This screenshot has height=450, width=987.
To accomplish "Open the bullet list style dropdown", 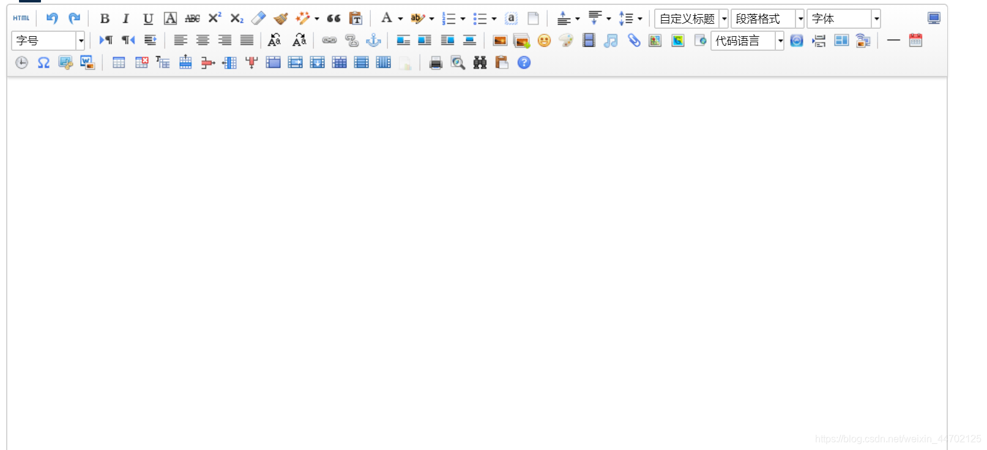I will coord(494,18).
